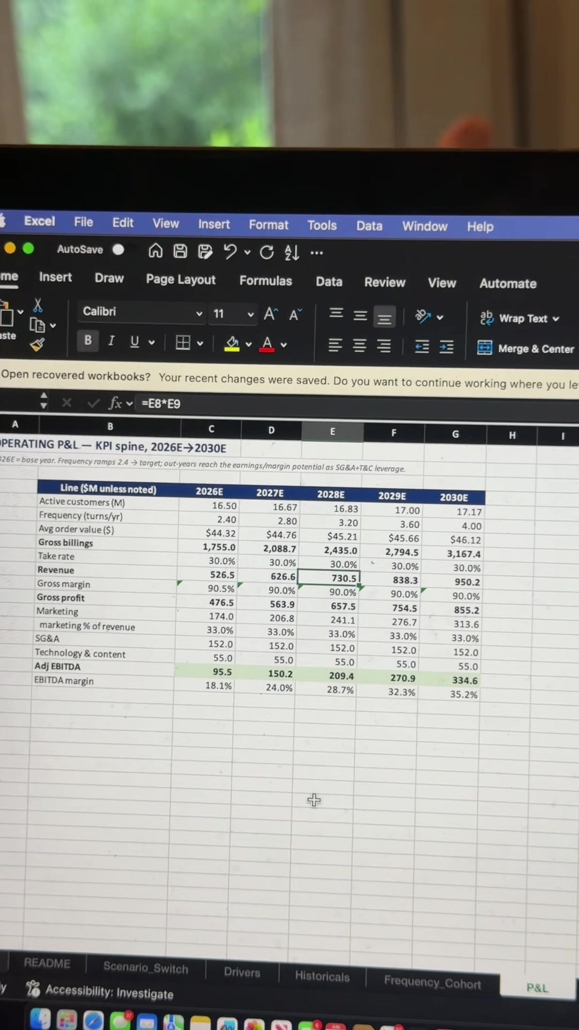The image size is (579, 1030).
Task: Click the Home icon in the quick access toolbar
Action: [x=155, y=251]
